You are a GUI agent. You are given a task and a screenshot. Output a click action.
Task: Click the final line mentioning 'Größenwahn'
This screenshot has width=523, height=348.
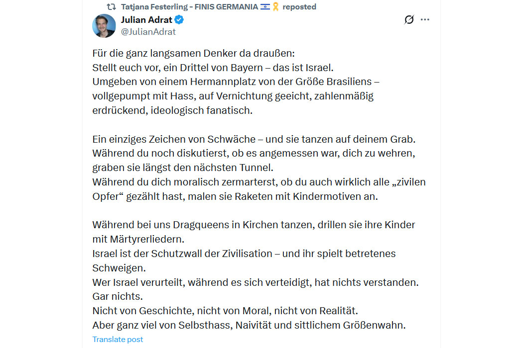249,325
